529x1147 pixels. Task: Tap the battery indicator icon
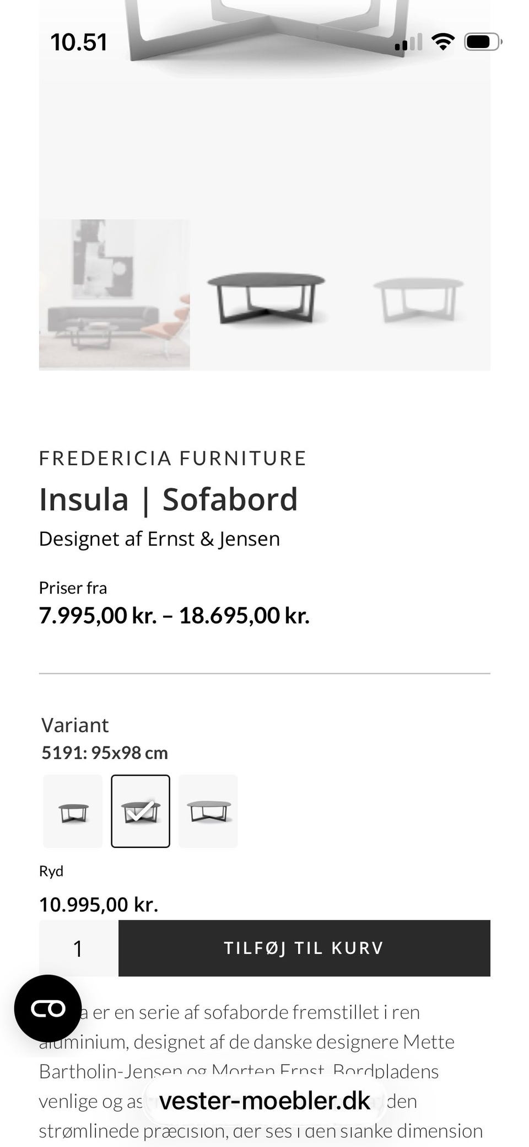tap(482, 42)
